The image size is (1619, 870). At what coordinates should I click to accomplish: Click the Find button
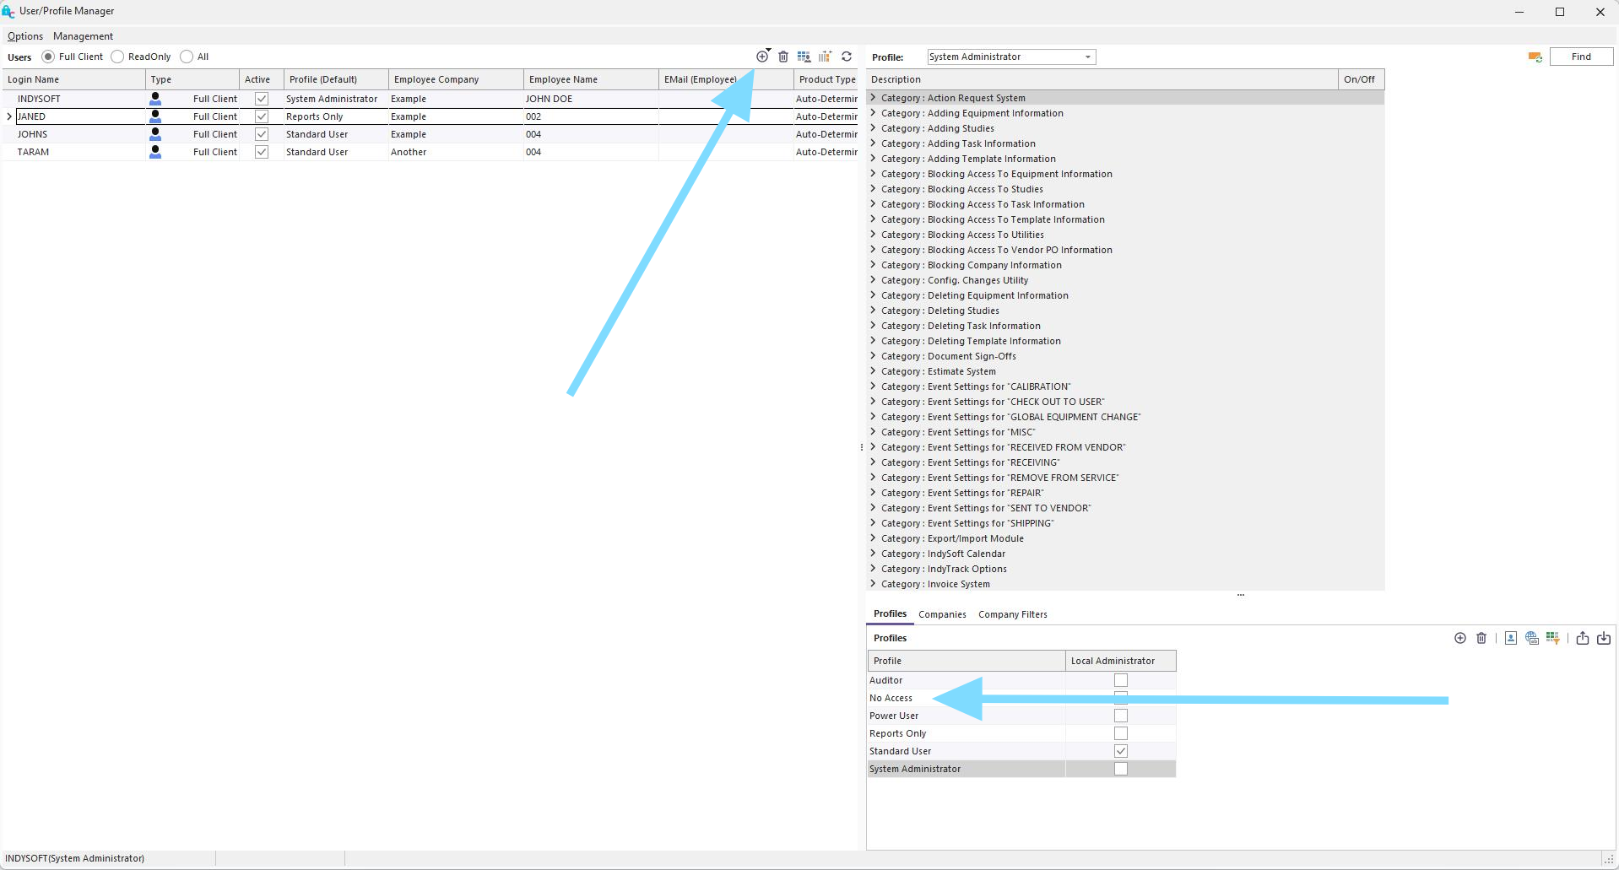1581,57
